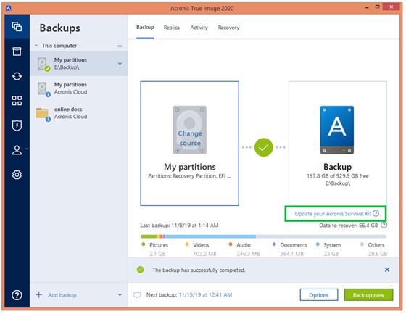This screenshot has width=406, height=314.
Task: Click Change source disk icon
Action: (189, 130)
